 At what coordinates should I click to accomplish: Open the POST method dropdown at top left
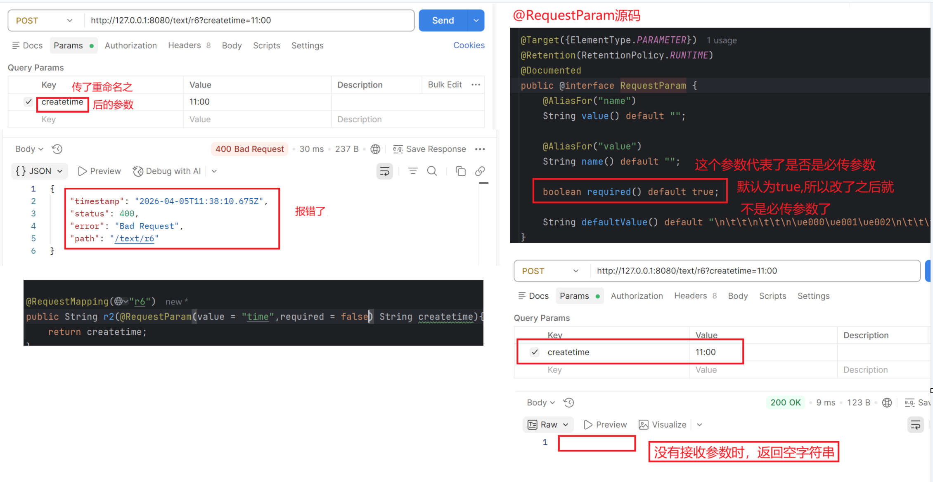point(44,21)
